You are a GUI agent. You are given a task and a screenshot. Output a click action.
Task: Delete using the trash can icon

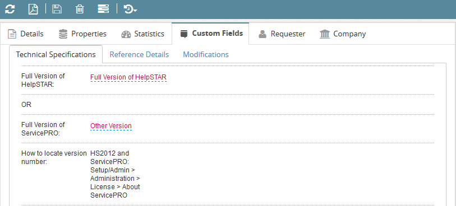(80, 9)
